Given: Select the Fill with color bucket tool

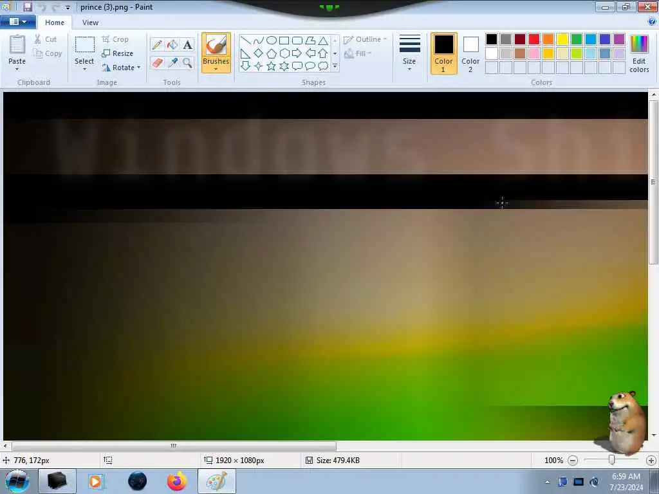Looking at the screenshot, I should click(x=172, y=44).
